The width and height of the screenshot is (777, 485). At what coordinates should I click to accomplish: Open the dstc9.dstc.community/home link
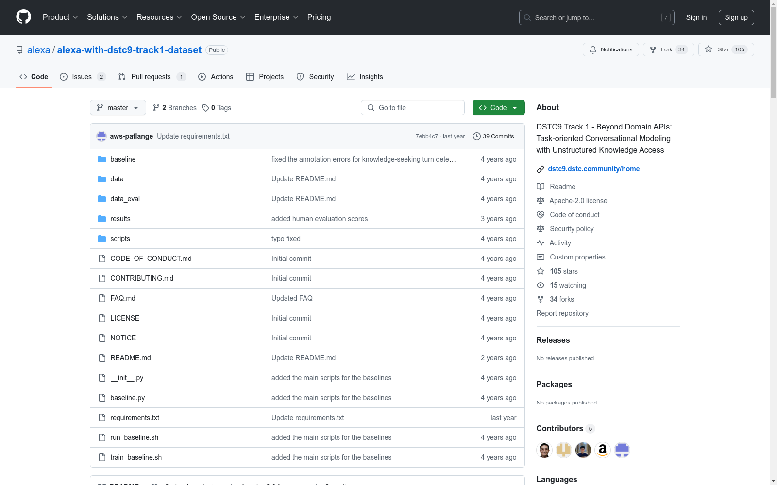pyautogui.click(x=594, y=169)
